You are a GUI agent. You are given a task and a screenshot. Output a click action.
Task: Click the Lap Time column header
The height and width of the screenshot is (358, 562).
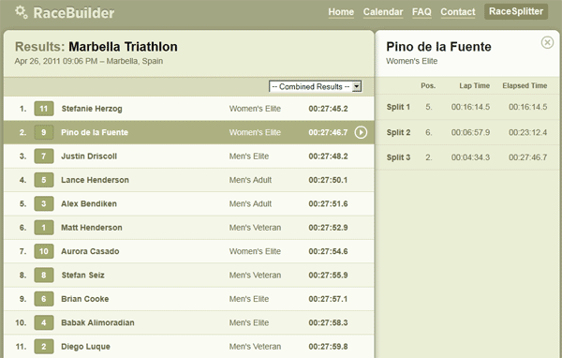click(x=475, y=85)
